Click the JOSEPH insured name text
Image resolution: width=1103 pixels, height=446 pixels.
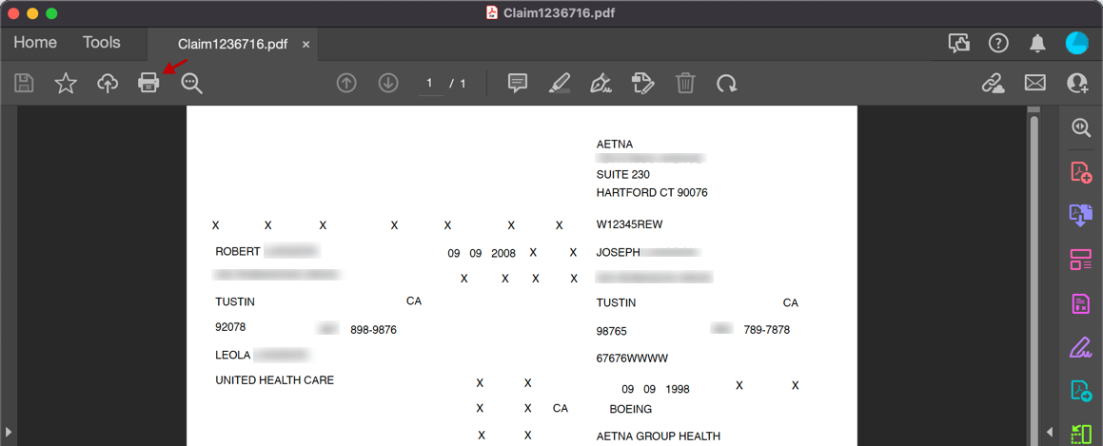(x=618, y=252)
